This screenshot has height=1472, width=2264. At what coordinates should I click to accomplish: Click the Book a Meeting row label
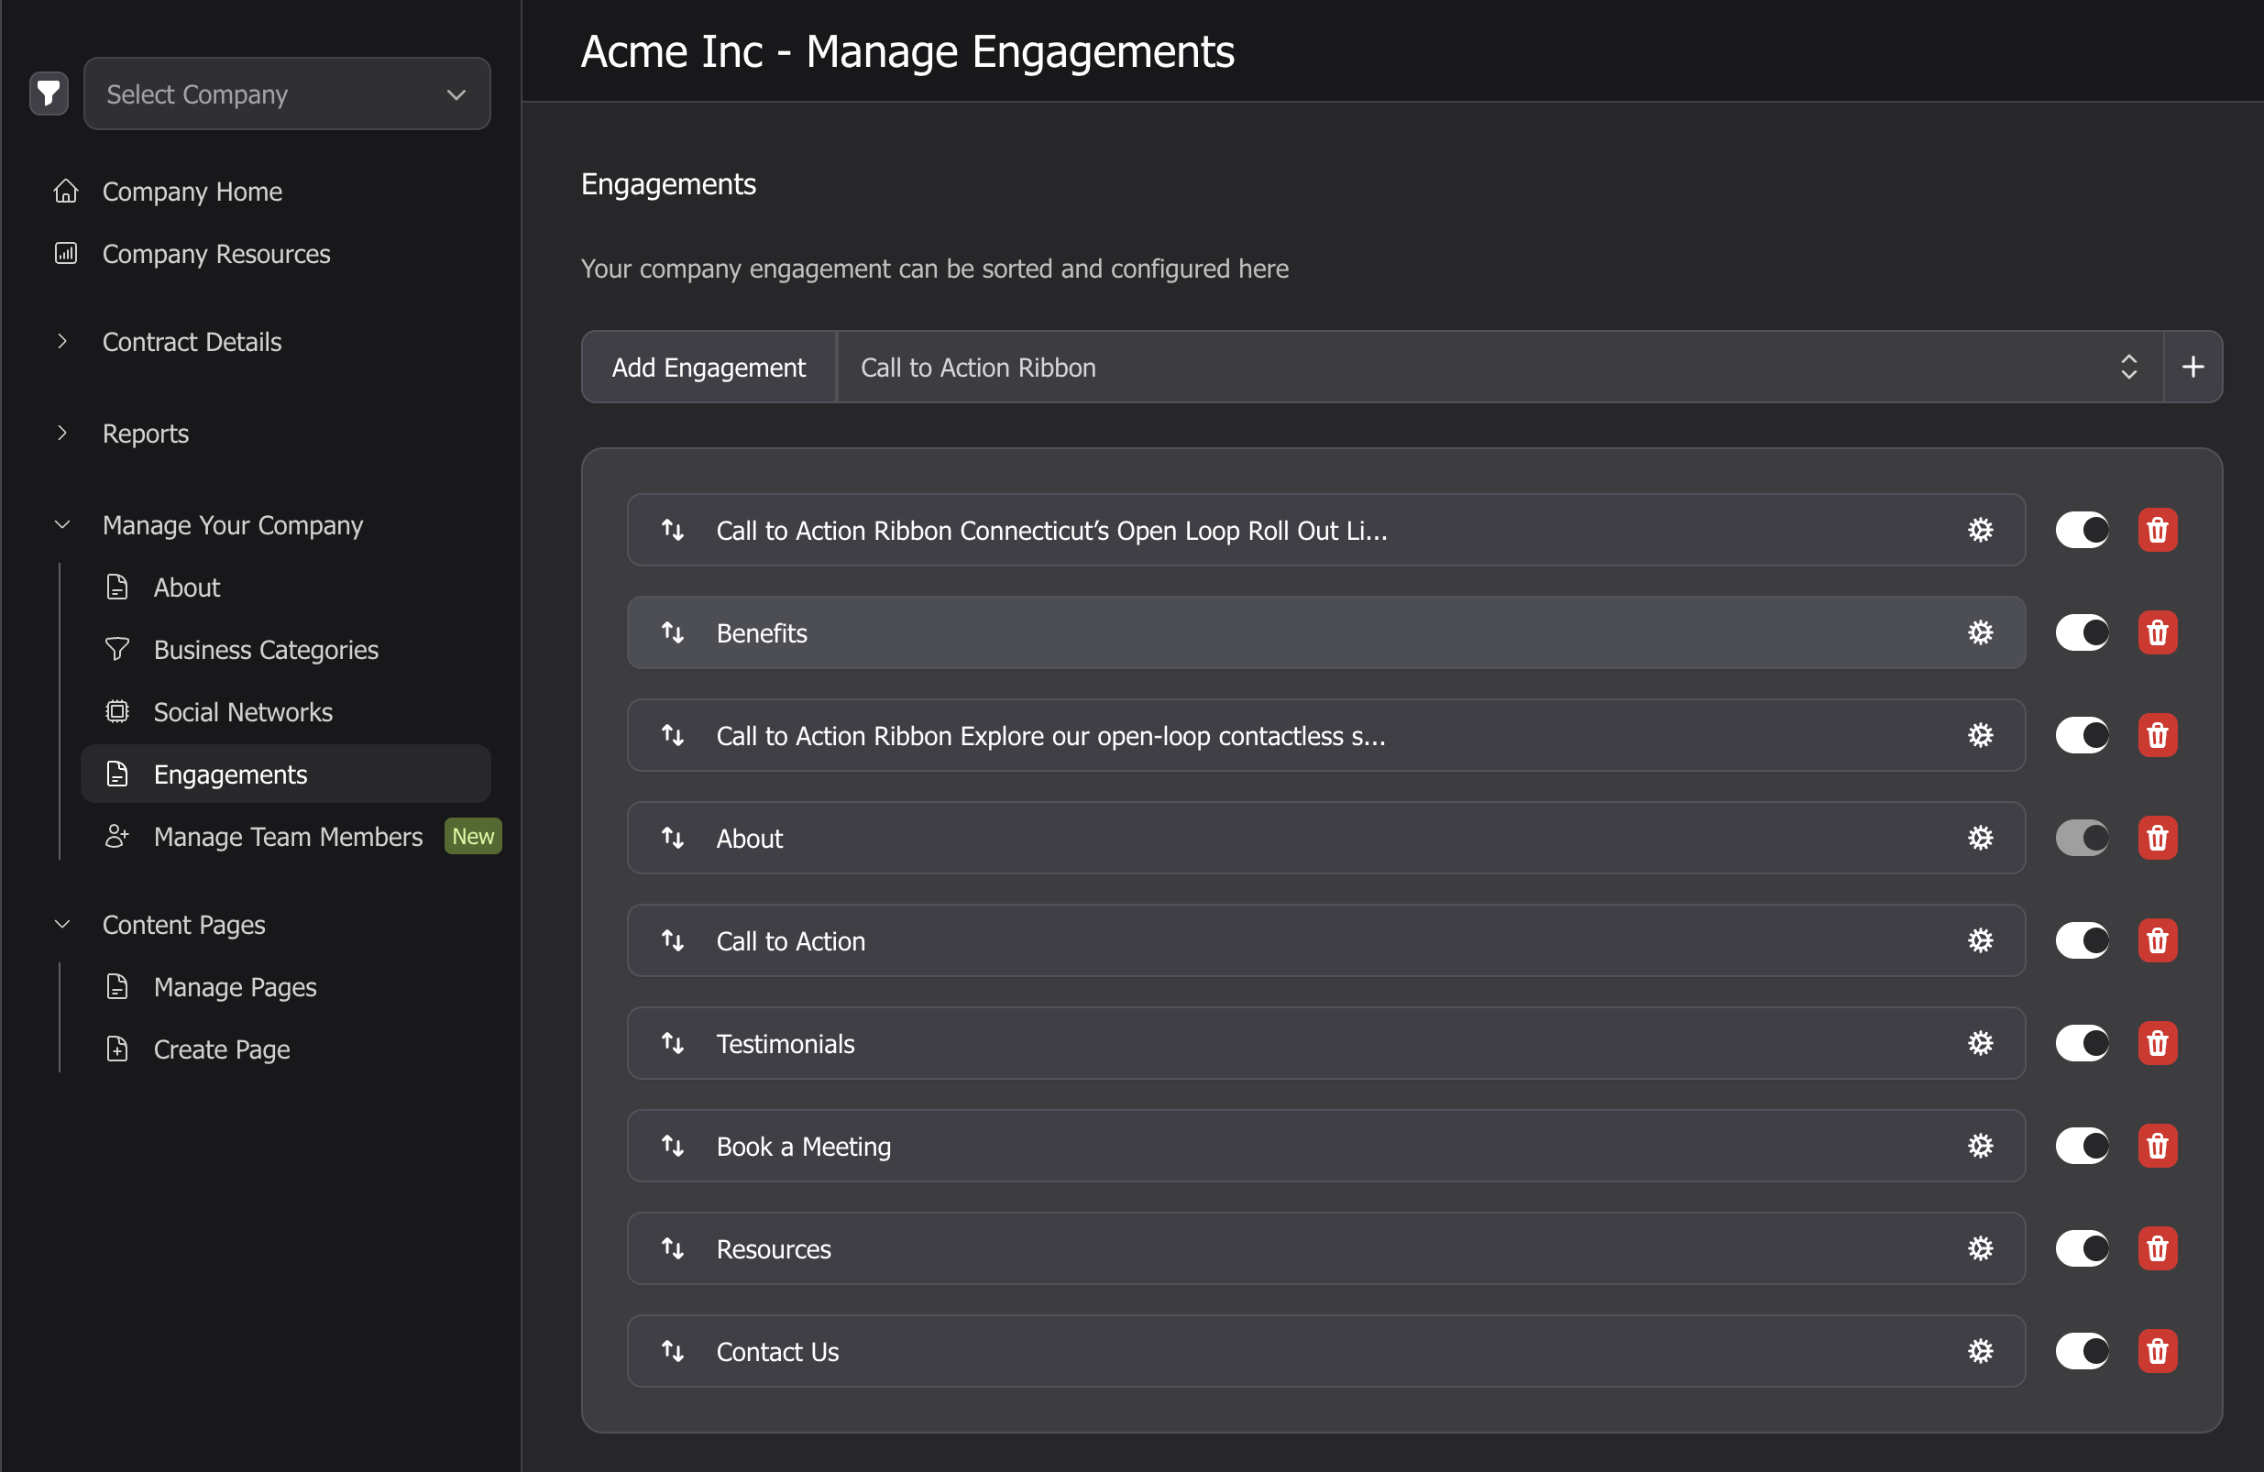pyautogui.click(x=803, y=1147)
